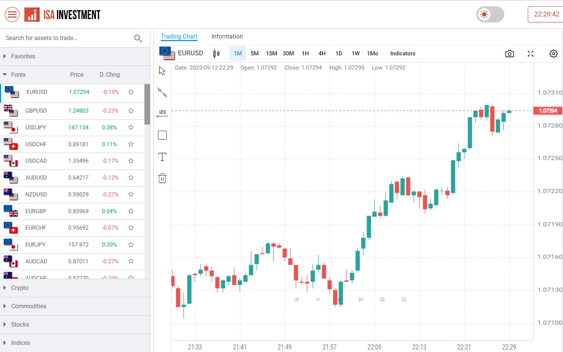The width and height of the screenshot is (563, 352).
Task: Favorite GBPUSD with its star
Action: coord(131,111)
